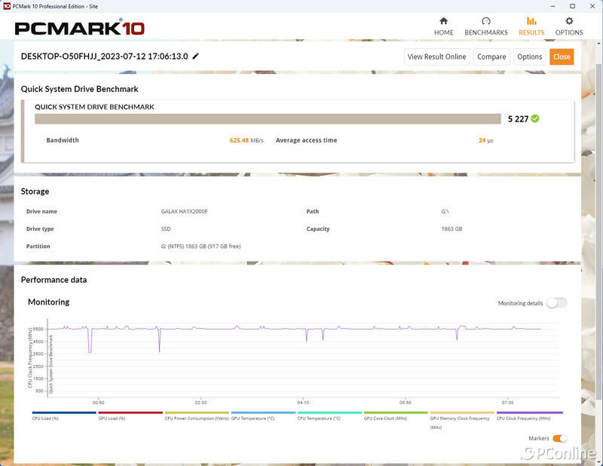Click the PCMark app icon in title bar
Image resolution: width=603 pixels, height=466 pixels.
(x=7, y=5)
